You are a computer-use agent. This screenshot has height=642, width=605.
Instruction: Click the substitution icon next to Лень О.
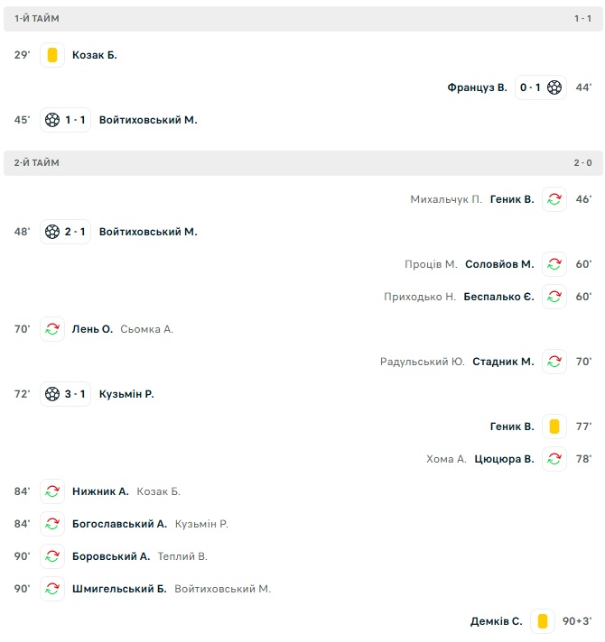tap(52, 329)
